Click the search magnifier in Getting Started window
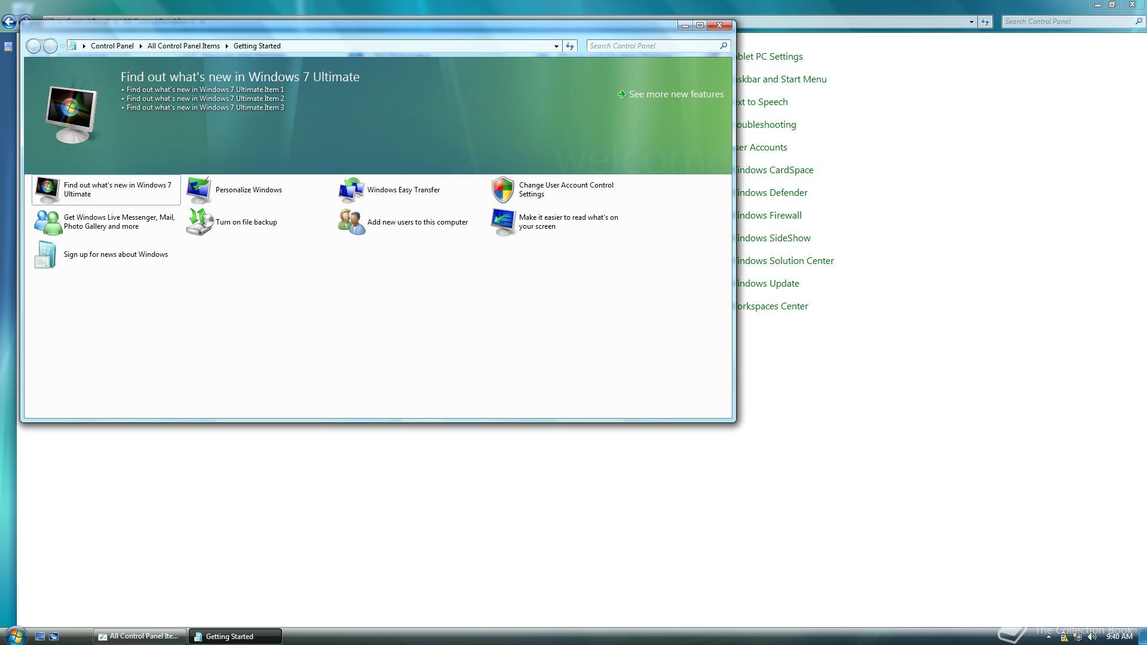The width and height of the screenshot is (1147, 645). click(x=723, y=45)
